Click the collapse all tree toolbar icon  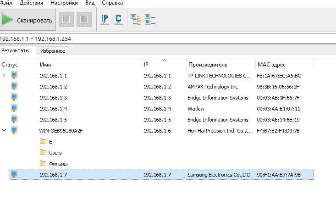pyautogui.click(x=150, y=20)
